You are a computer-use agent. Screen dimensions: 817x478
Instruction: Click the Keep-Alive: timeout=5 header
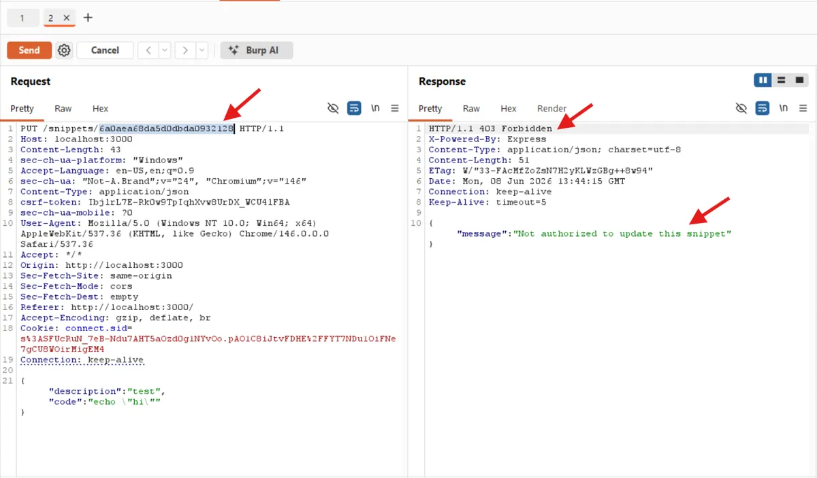[487, 202]
